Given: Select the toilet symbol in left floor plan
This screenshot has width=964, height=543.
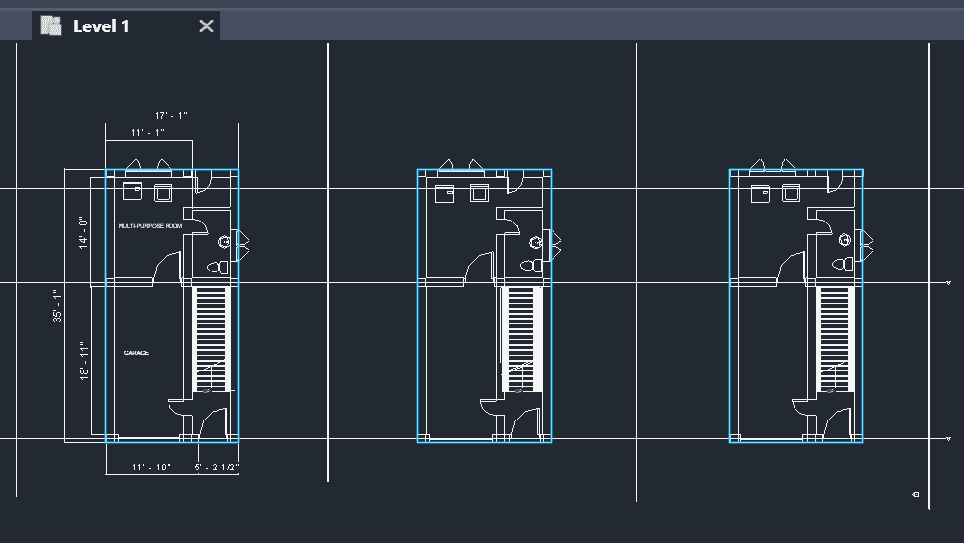Looking at the screenshot, I should [218, 267].
